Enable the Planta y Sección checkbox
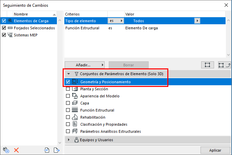This screenshot has height=155, width=232. 68,89
